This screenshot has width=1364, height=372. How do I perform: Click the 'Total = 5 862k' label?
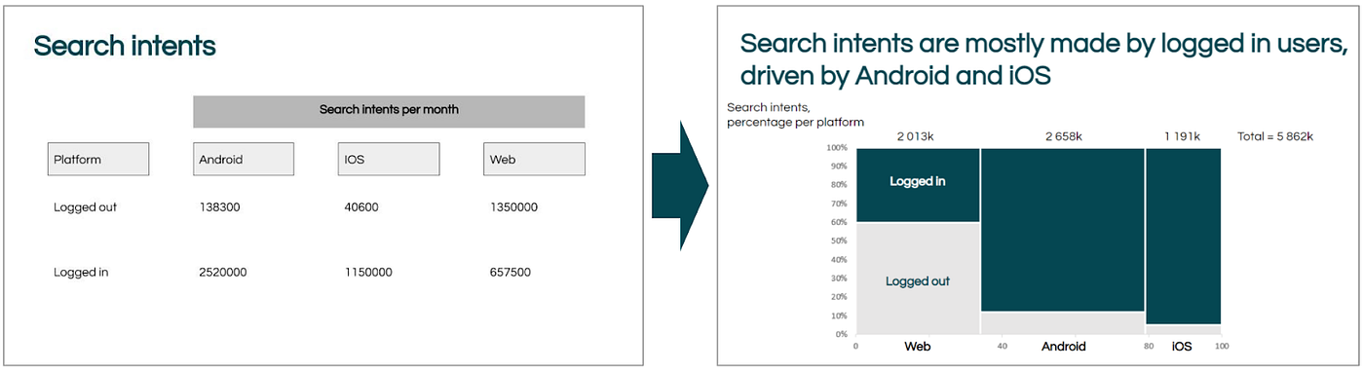point(1275,136)
